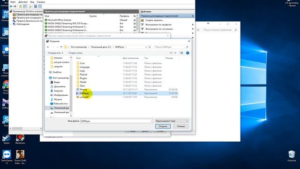Open the Справка menu
The width and height of the screenshot is (300, 169).
click(41, 2)
